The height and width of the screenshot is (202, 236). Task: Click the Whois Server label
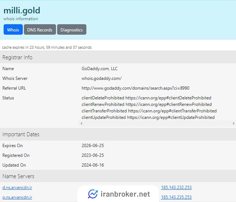[15, 78]
